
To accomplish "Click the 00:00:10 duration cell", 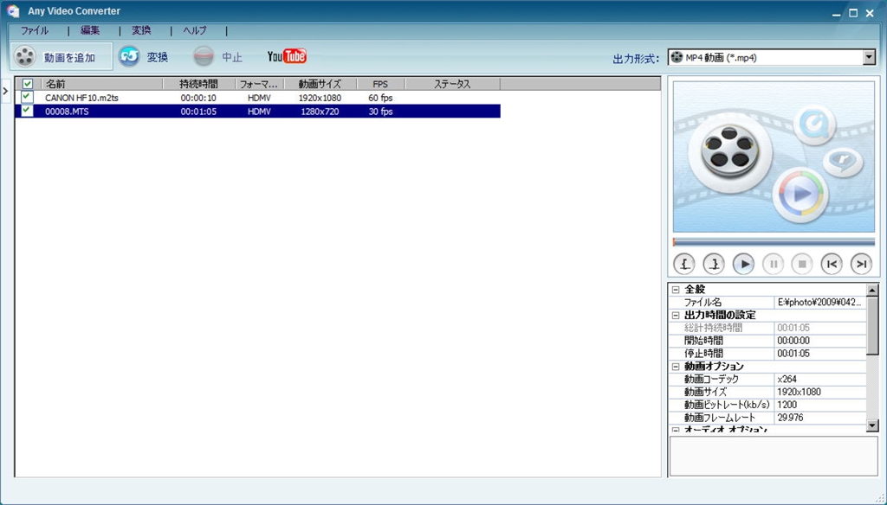I will tap(198, 98).
